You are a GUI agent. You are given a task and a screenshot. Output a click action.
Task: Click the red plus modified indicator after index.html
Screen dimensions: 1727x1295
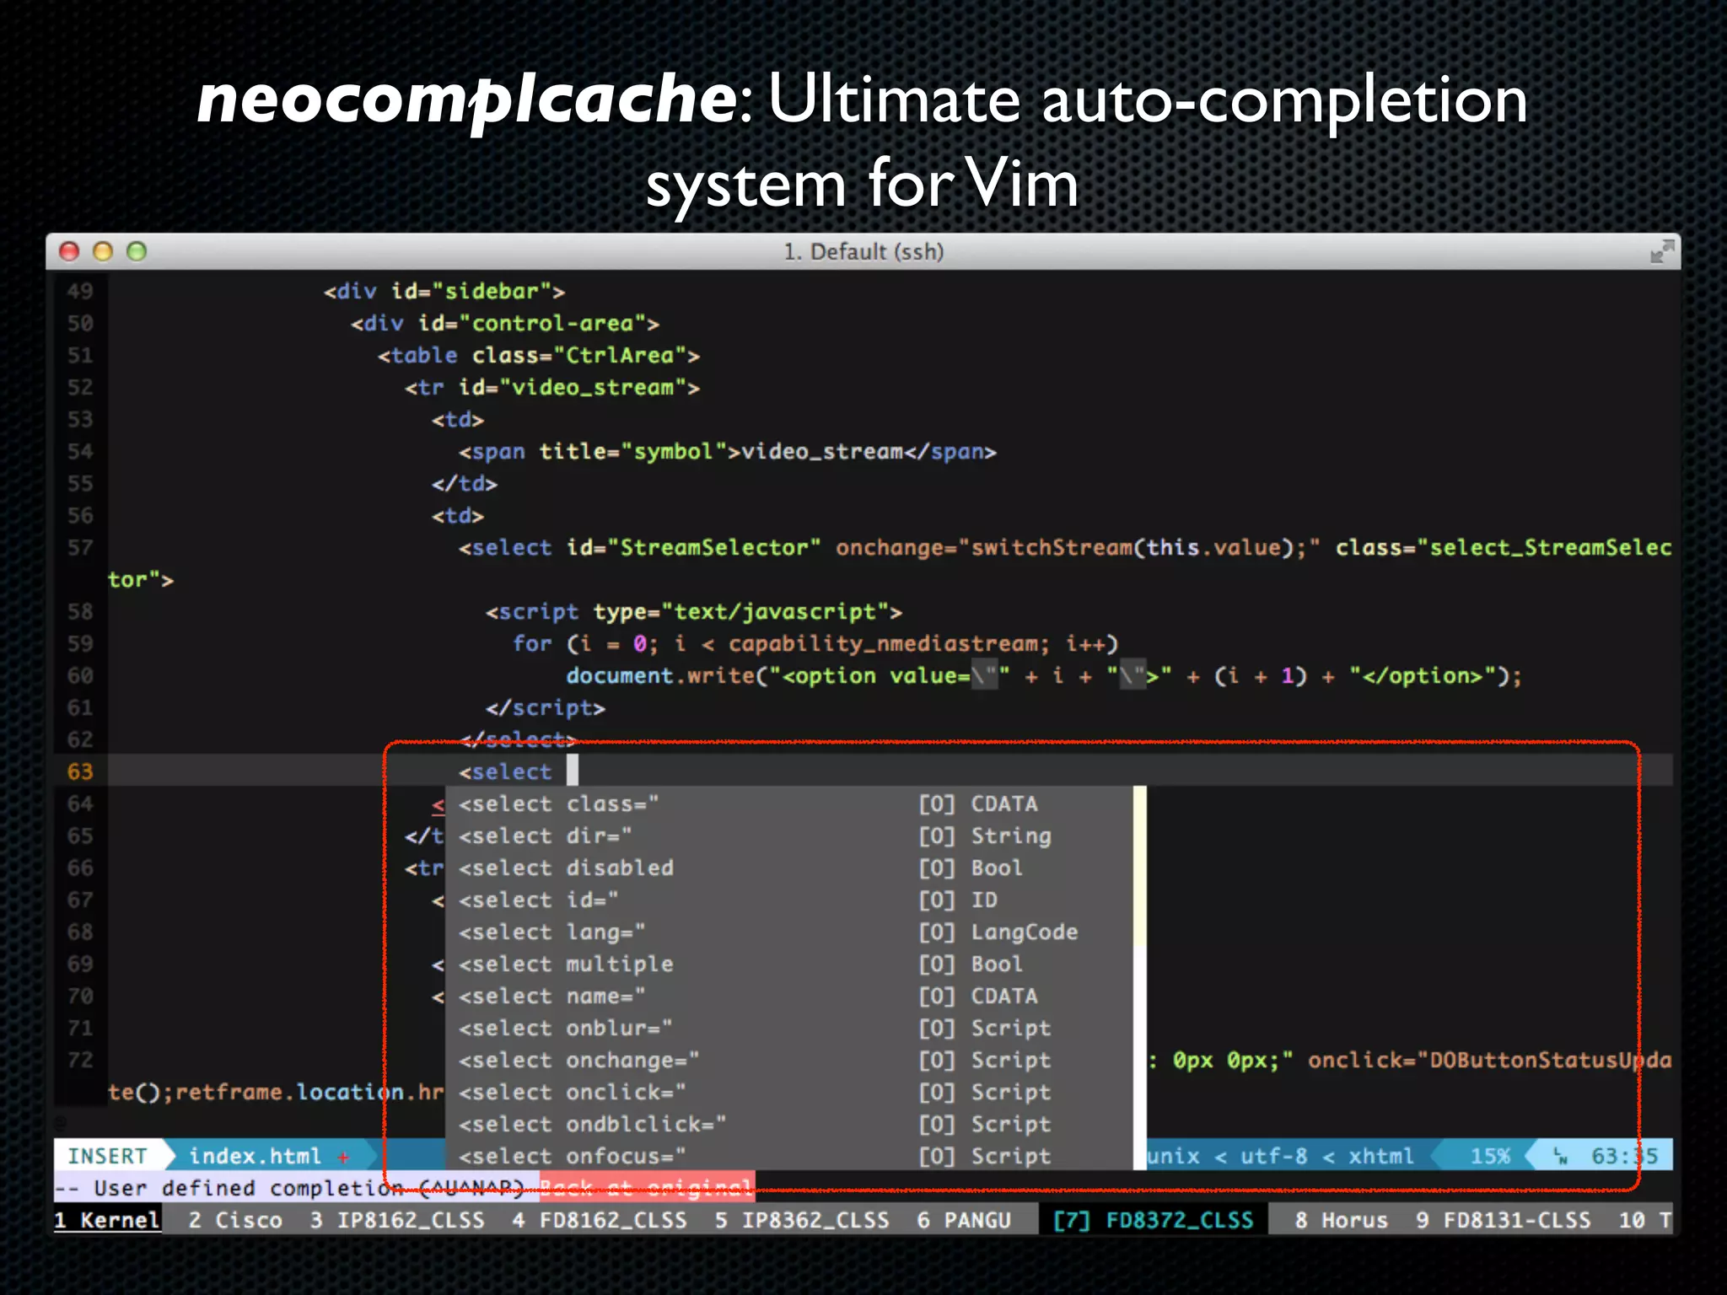coord(343,1157)
